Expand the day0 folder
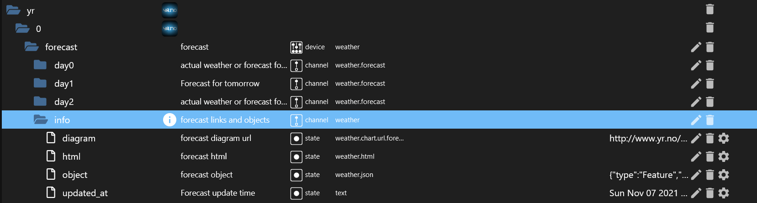The width and height of the screenshot is (757, 203). [x=40, y=65]
